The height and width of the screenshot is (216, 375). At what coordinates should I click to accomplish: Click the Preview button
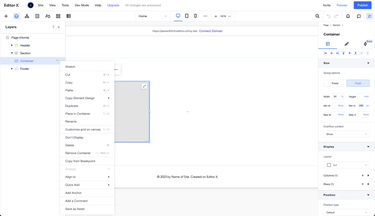click(342, 5)
